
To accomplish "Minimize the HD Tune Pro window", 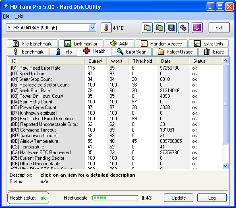I will pyautogui.click(x=211, y=7).
